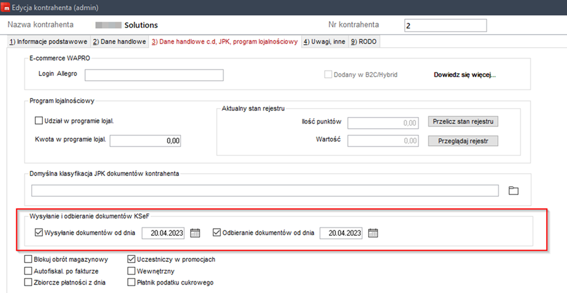Screen dimensions: 567x293
Task: Enable Płatnik podatku cukrowego checkbox
Action: point(132,282)
